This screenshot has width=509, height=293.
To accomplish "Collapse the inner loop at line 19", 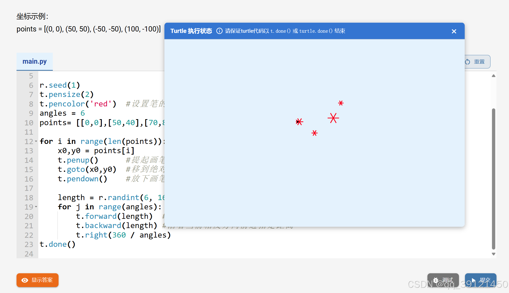I will coord(36,207).
